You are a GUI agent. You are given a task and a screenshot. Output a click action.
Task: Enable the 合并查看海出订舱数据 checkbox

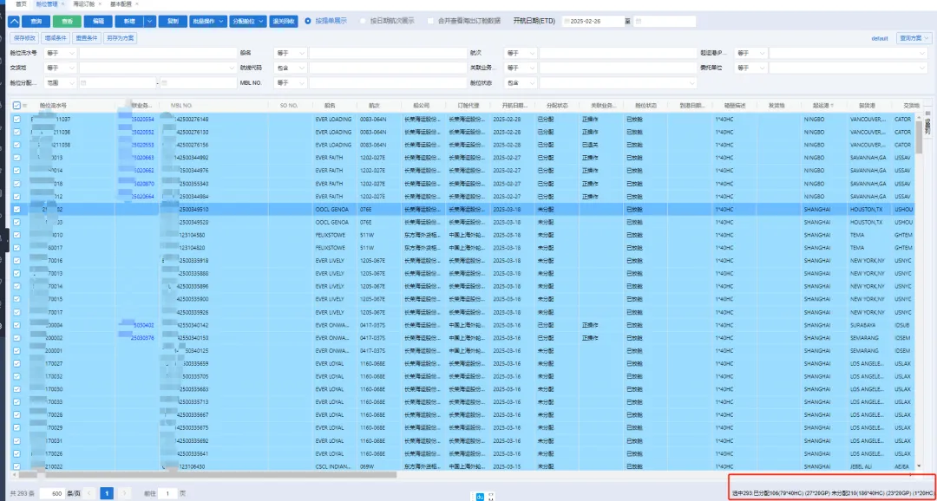pos(430,21)
